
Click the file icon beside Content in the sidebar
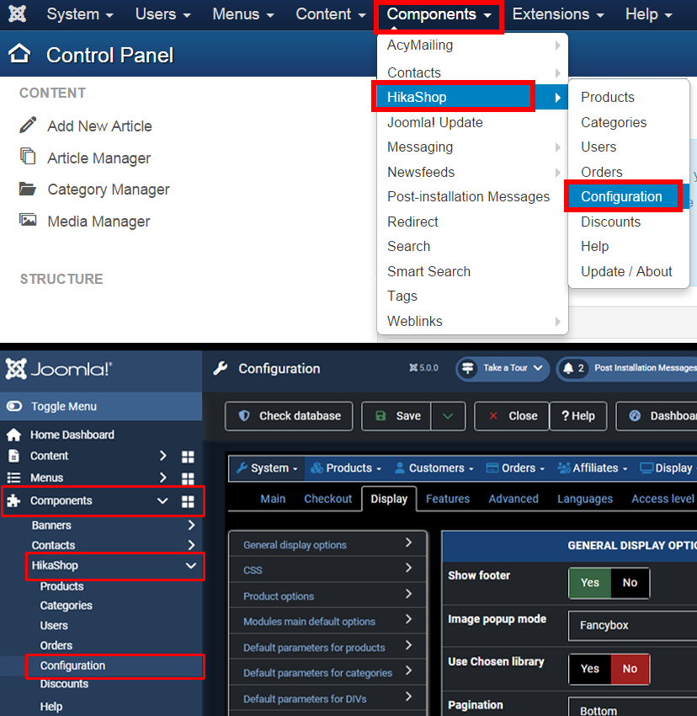14,456
